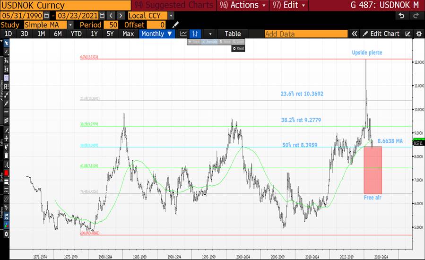Select the 1Y time range
425x260 pixels.
[x=94, y=34]
